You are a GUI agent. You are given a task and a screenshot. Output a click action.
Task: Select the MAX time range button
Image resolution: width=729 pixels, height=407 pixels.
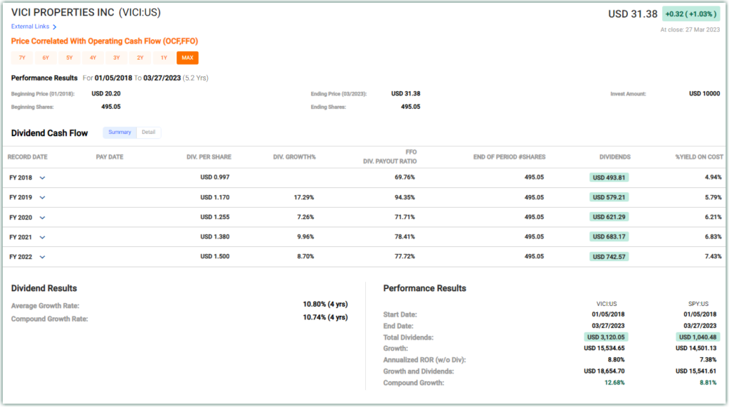pyautogui.click(x=187, y=58)
